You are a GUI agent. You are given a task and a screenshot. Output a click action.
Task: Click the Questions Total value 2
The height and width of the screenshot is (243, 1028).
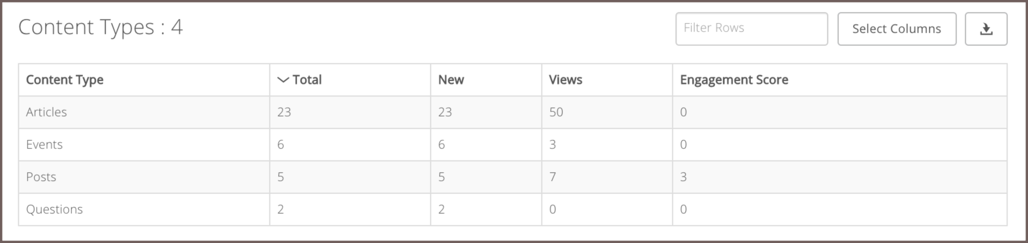pos(281,209)
